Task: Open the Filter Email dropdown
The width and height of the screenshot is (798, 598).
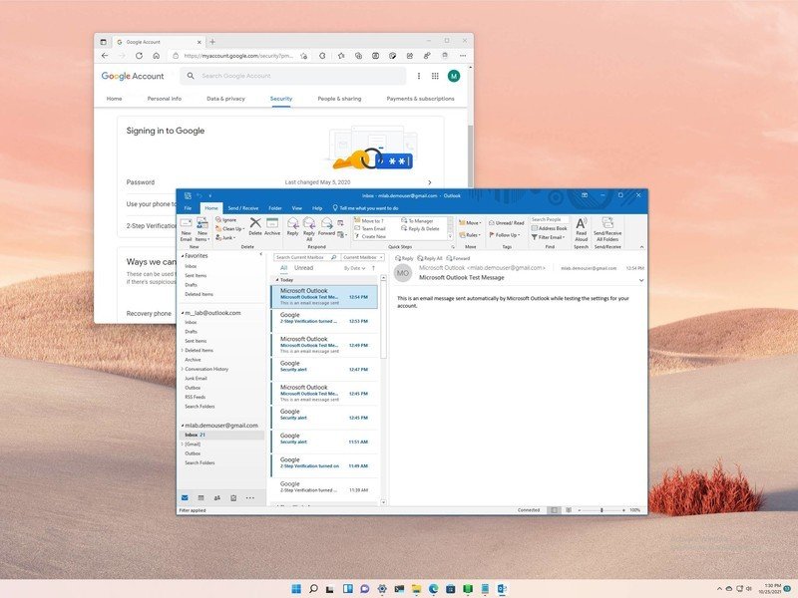Action: coord(549,237)
